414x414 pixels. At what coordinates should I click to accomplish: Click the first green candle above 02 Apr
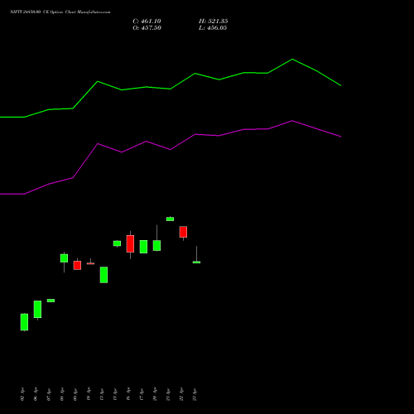(x=24, y=322)
